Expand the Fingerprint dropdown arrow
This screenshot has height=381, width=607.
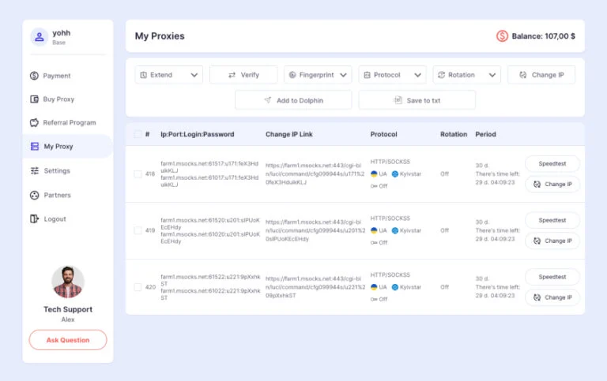(x=343, y=75)
